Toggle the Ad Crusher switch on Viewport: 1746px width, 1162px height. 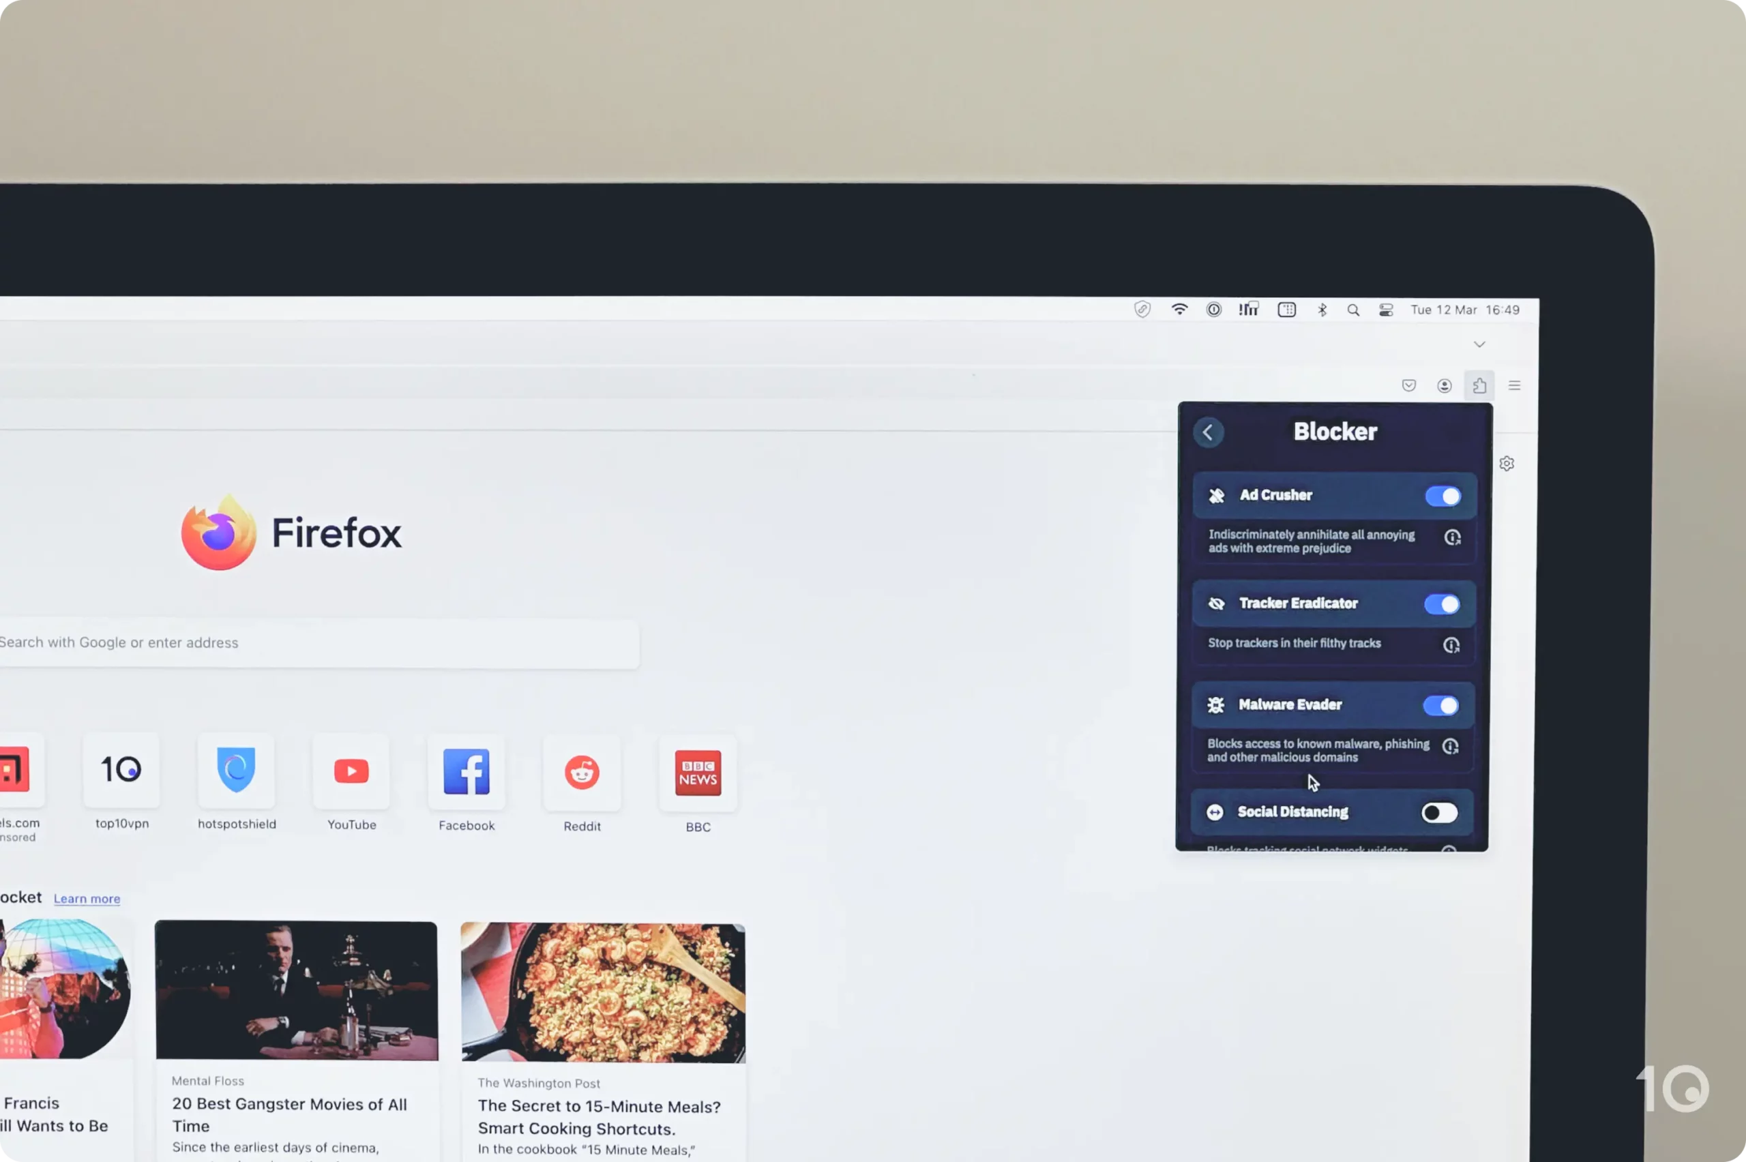click(x=1442, y=495)
